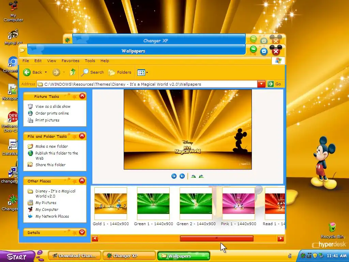
Task: Show the next image in filmstrip
Action: [182, 176]
